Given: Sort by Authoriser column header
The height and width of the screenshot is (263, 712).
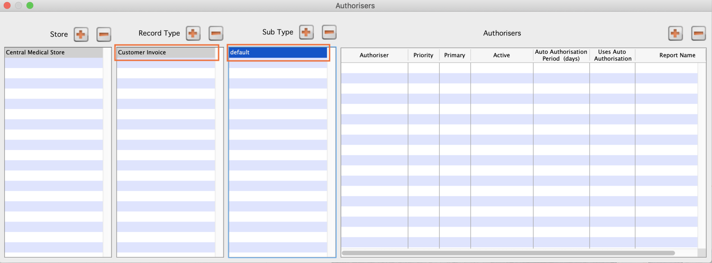Looking at the screenshot, I should [x=374, y=55].
